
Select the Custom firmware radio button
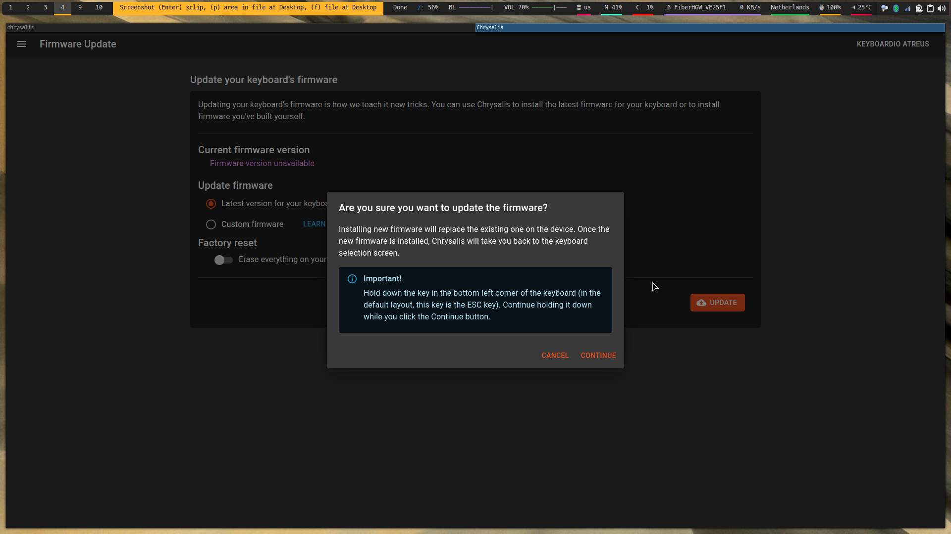pyautogui.click(x=211, y=224)
